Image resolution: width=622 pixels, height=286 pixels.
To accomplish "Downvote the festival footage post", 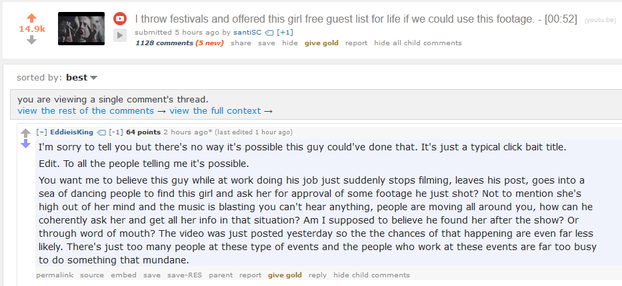I will pos(31,40).
